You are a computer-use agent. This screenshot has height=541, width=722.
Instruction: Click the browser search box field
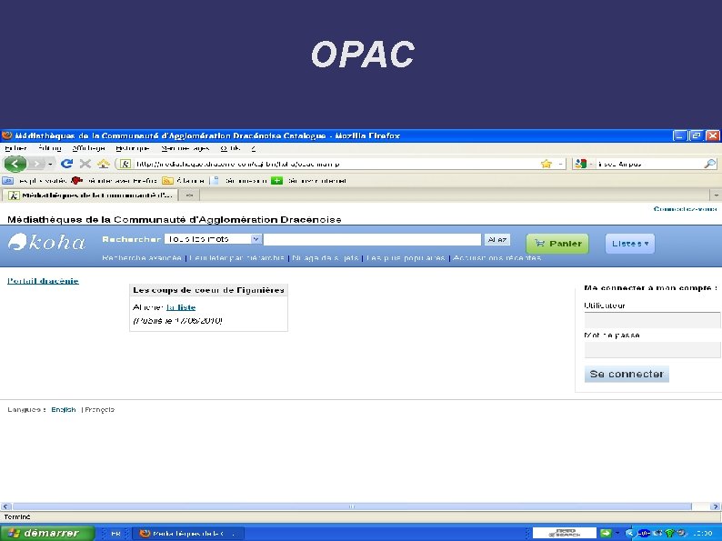point(649,164)
